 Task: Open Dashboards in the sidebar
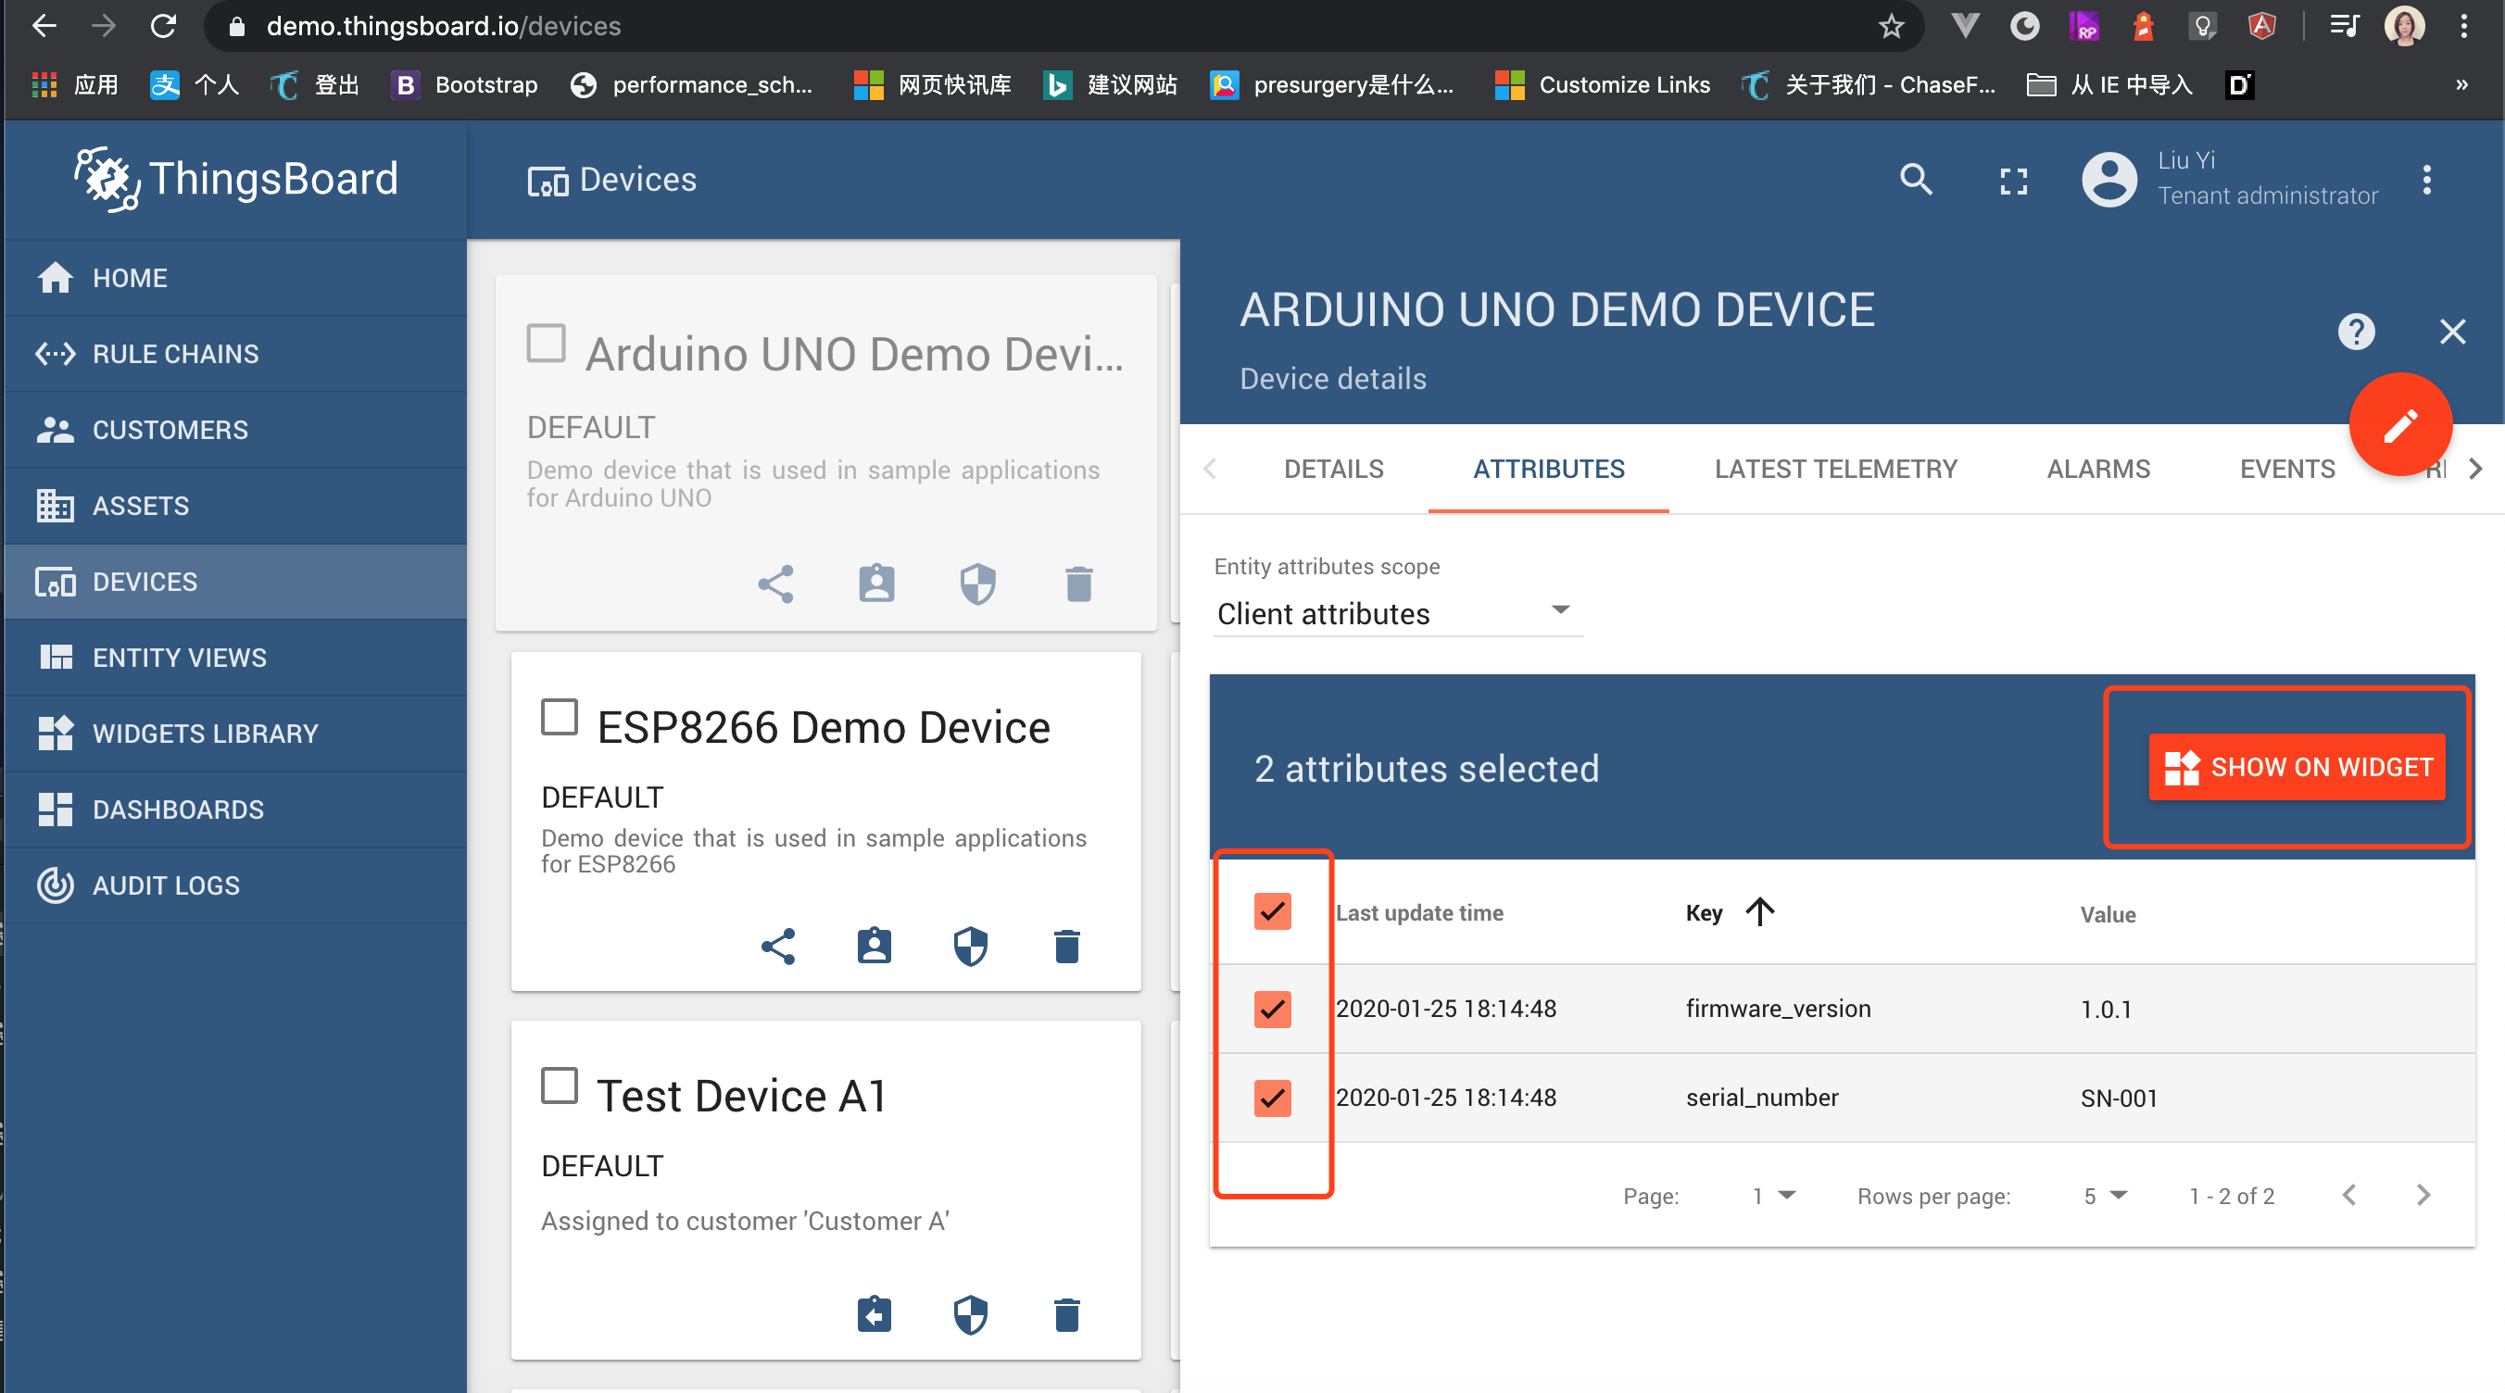pyautogui.click(x=178, y=809)
